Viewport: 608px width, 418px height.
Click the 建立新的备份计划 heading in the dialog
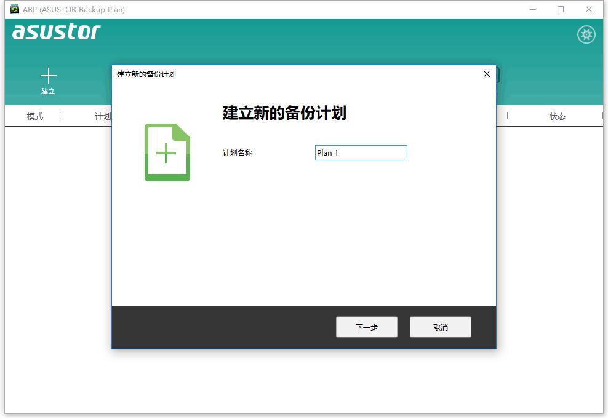(284, 112)
